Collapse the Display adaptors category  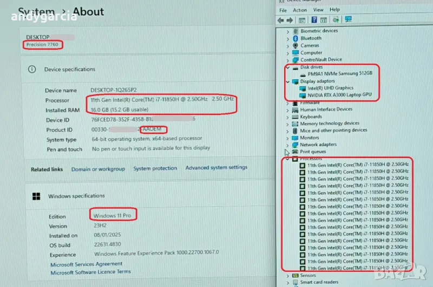(287, 81)
